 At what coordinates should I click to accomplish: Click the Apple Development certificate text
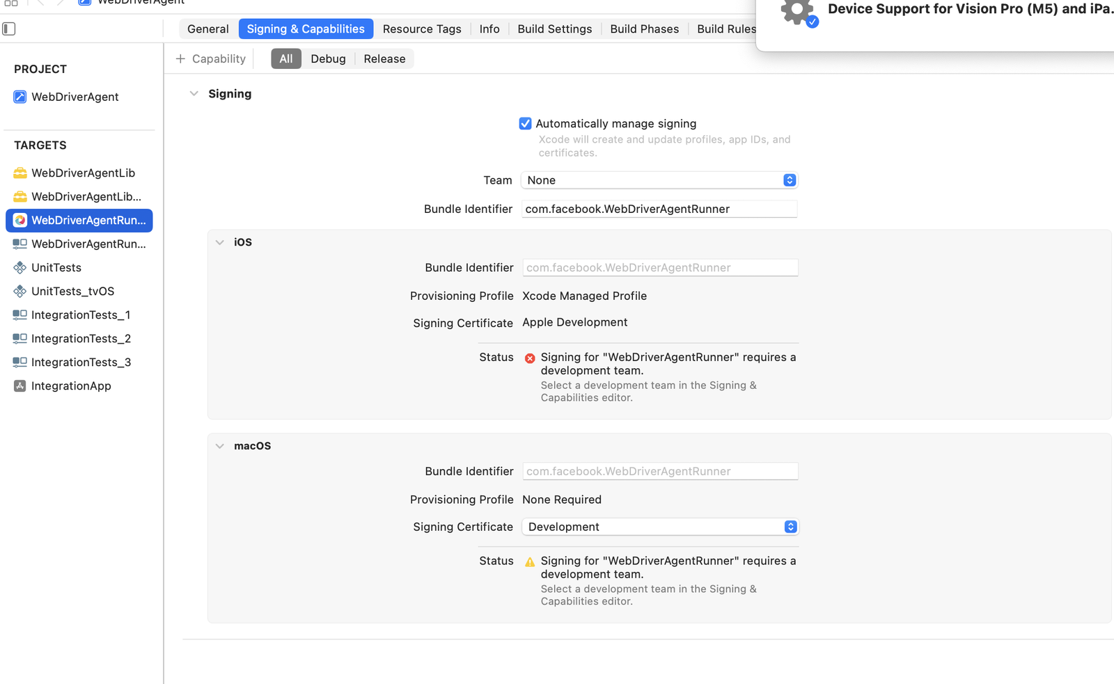pyautogui.click(x=574, y=322)
